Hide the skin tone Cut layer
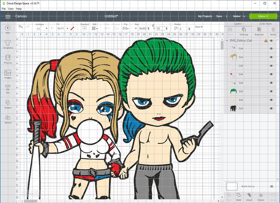 271,100
